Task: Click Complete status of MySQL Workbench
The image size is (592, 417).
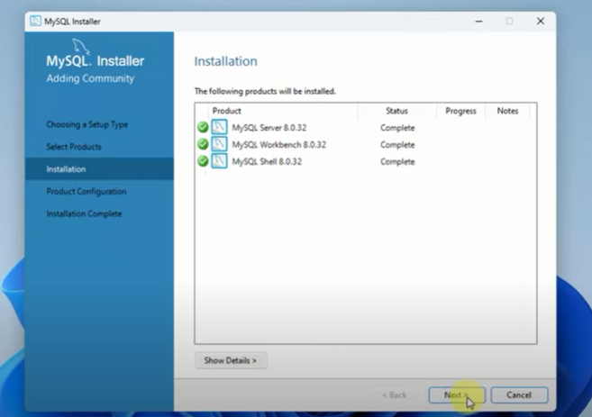Action: (397, 145)
